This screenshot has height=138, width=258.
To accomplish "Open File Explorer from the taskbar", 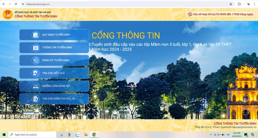I will (86, 135).
